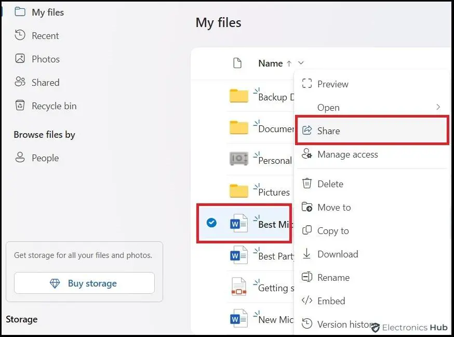Click the Buy storage button

click(84, 283)
